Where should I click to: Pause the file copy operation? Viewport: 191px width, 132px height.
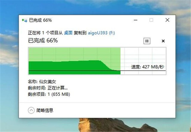pyautogui.click(x=147, y=41)
